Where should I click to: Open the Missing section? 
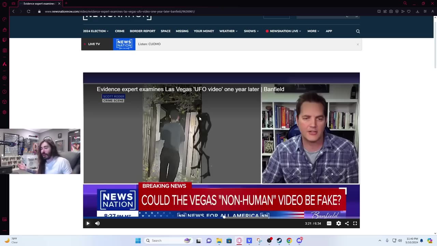coord(182,31)
